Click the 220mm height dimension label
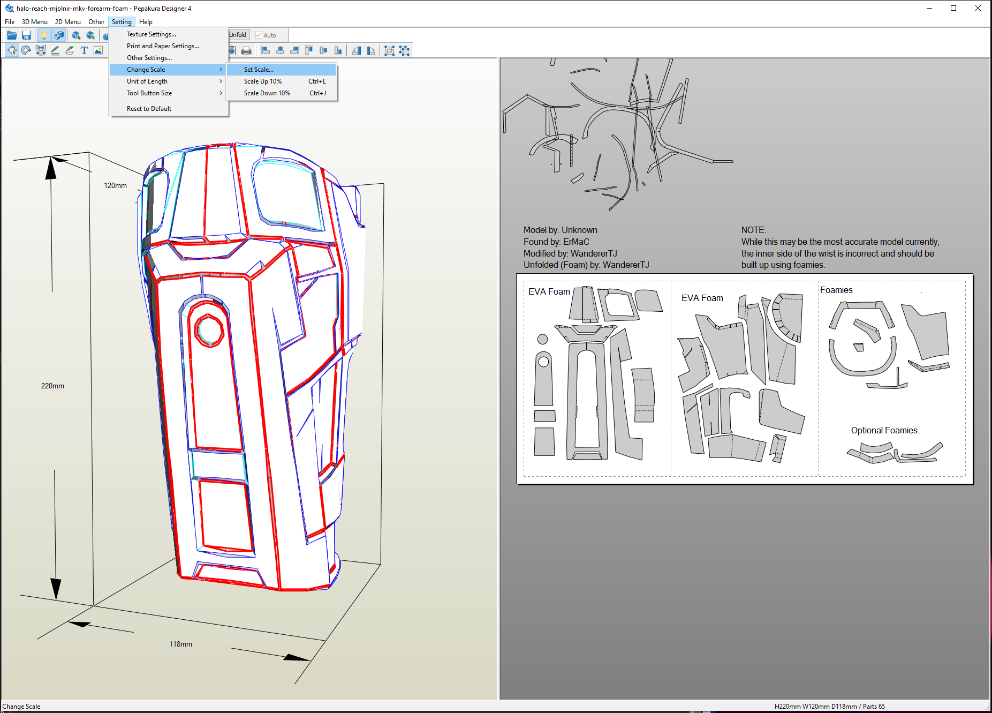The height and width of the screenshot is (713, 992). tap(52, 386)
